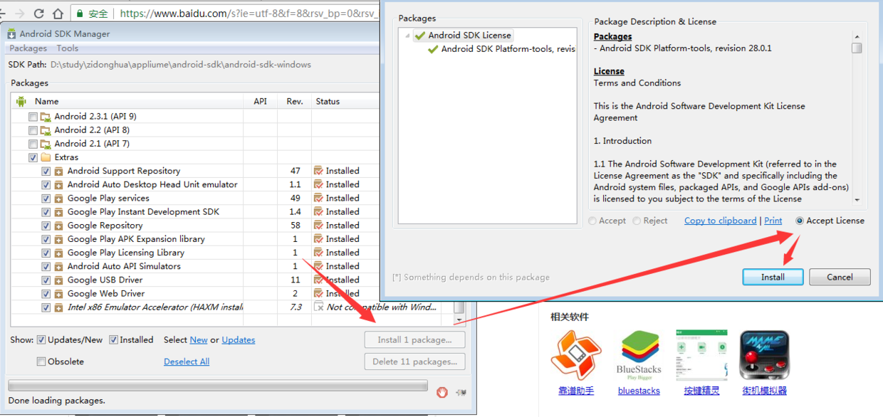Enable the Obsolete checkbox

pos(41,361)
